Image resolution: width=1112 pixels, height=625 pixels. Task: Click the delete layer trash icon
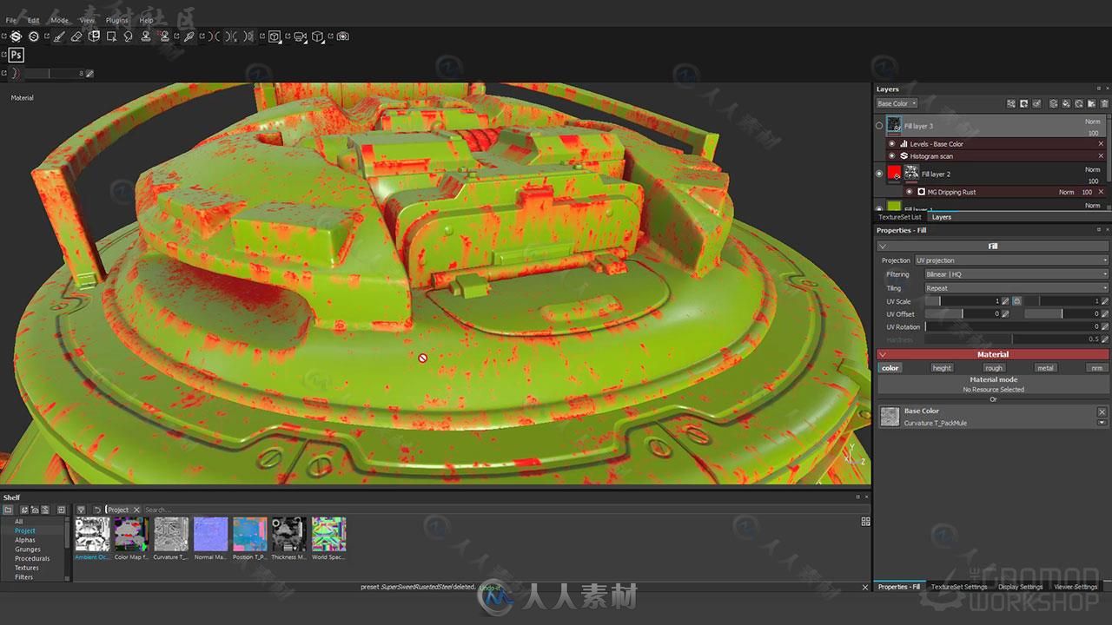coord(1103,104)
